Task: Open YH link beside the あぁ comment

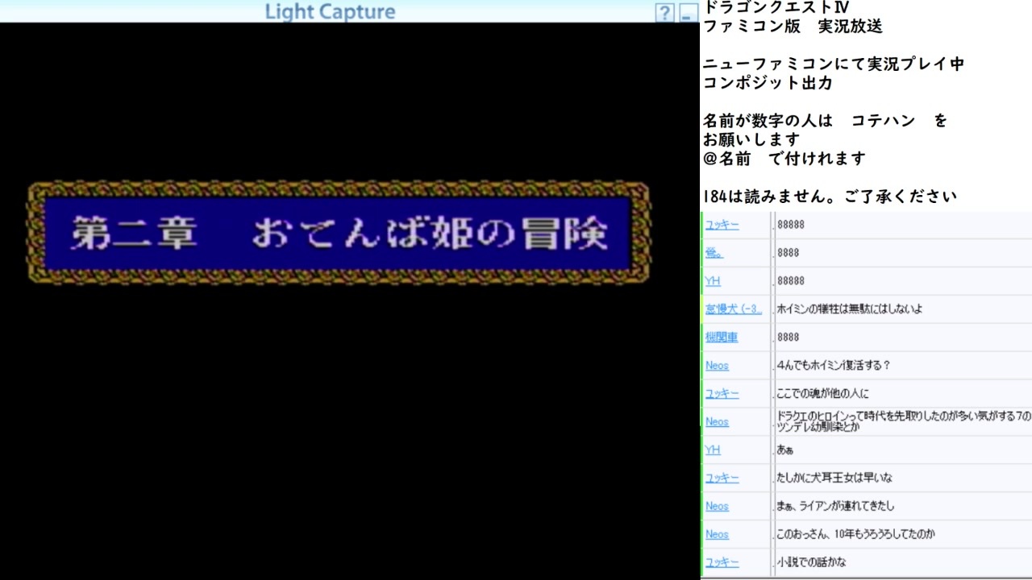Action: pos(713,450)
